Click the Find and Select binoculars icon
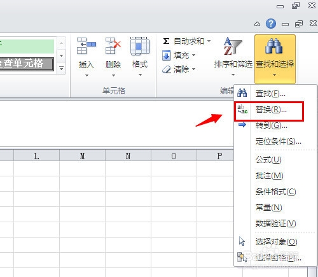This screenshot has width=318, height=277. [x=274, y=46]
